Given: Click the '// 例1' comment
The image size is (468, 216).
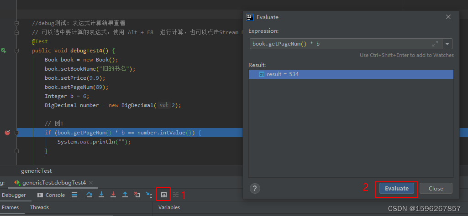Looking at the screenshot, I should (54, 123).
